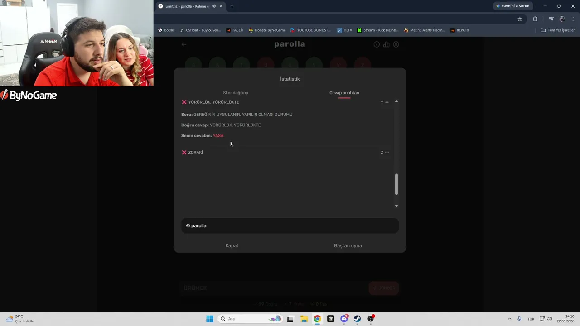
Task: Open the Metin2 Alerts Trading bookmark
Action: pos(425,30)
